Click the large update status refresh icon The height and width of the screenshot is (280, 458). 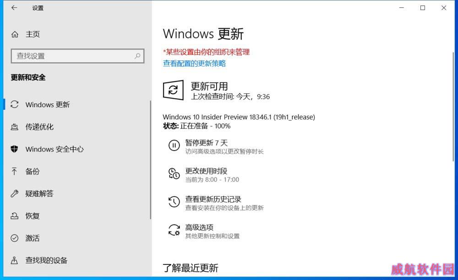click(x=173, y=90)
